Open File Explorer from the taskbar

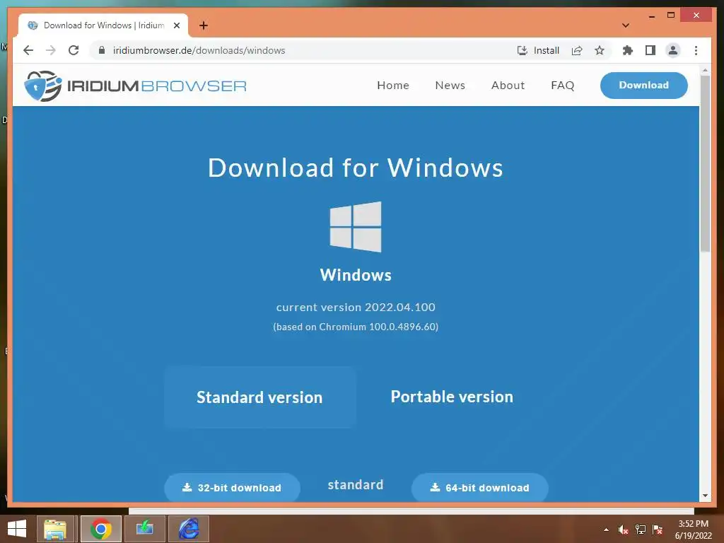[55, 529]
